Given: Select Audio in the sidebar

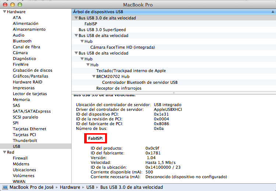Looking at the screenshot, I should (18, 35).
